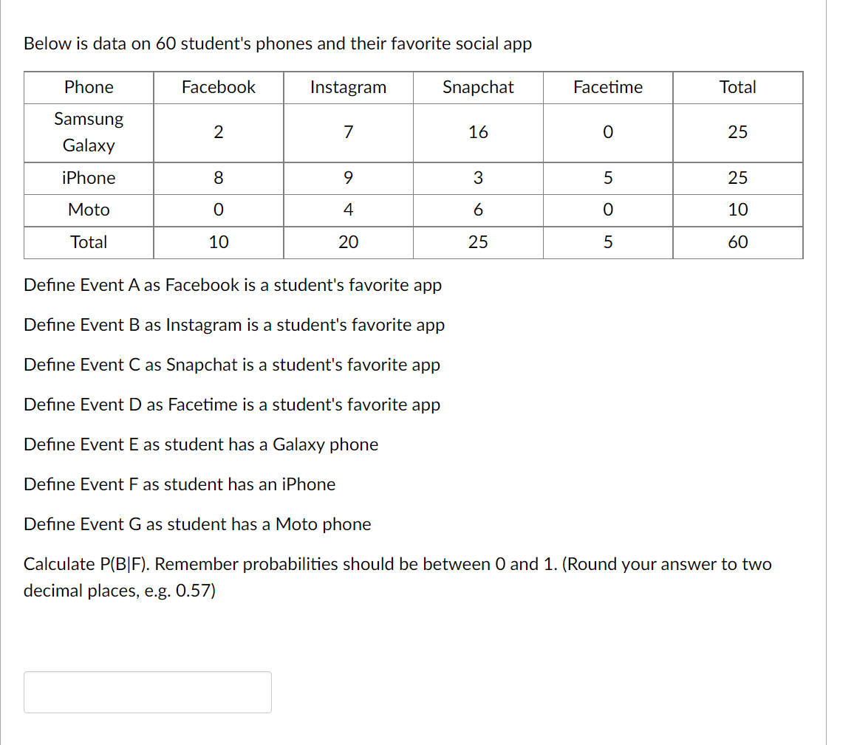Click the grand total value 60

[x=737, y=242]
